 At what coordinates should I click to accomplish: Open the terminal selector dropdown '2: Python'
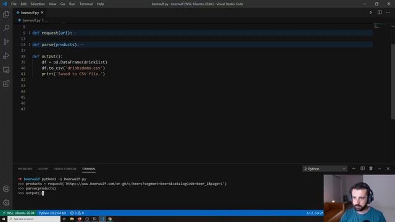click(x=325, y=168)
